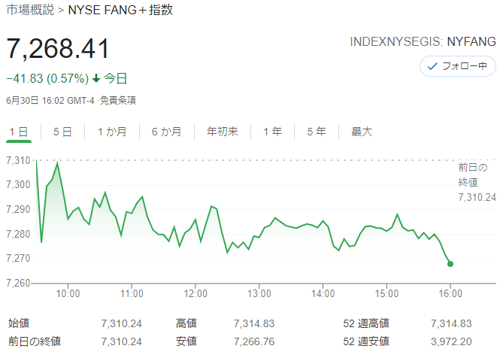
Task: Click the 7,310 price axis label
Action: coord(18,160)
